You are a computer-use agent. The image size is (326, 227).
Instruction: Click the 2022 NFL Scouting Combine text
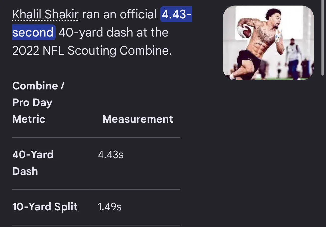pos(92,51)
